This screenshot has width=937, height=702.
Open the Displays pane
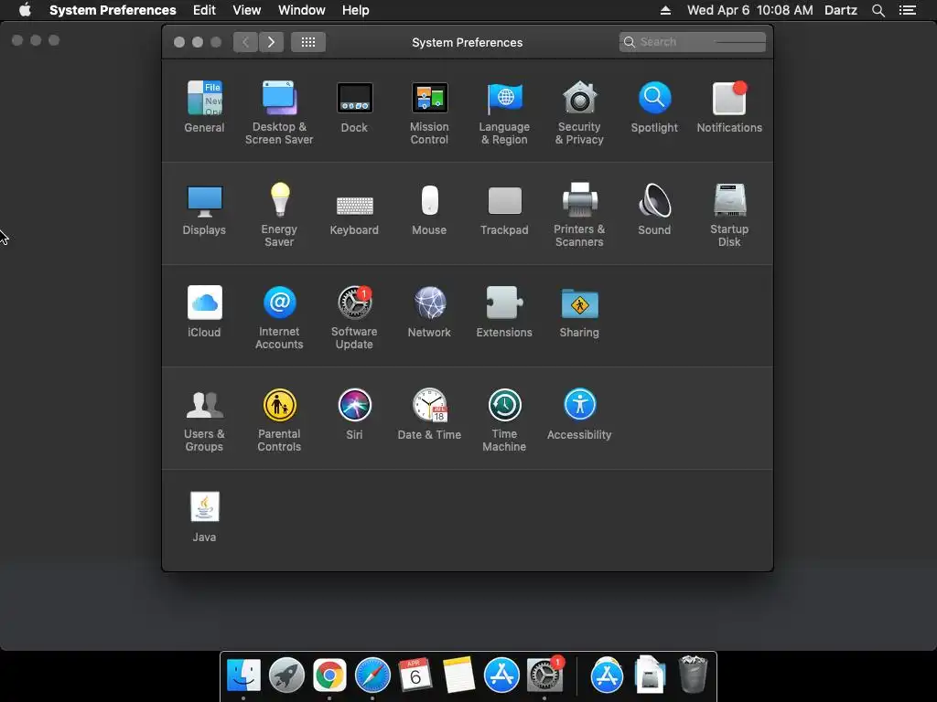[x=204, y=209]
